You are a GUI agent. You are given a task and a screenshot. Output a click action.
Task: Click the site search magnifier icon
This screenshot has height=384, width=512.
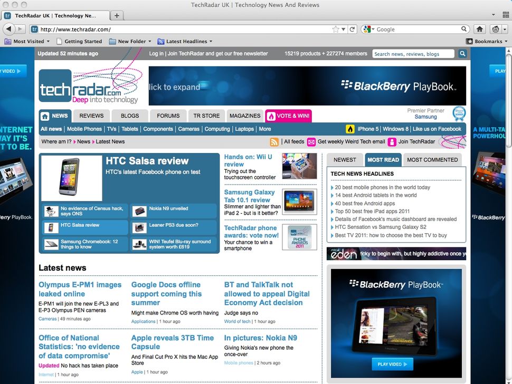pos(462,53)
